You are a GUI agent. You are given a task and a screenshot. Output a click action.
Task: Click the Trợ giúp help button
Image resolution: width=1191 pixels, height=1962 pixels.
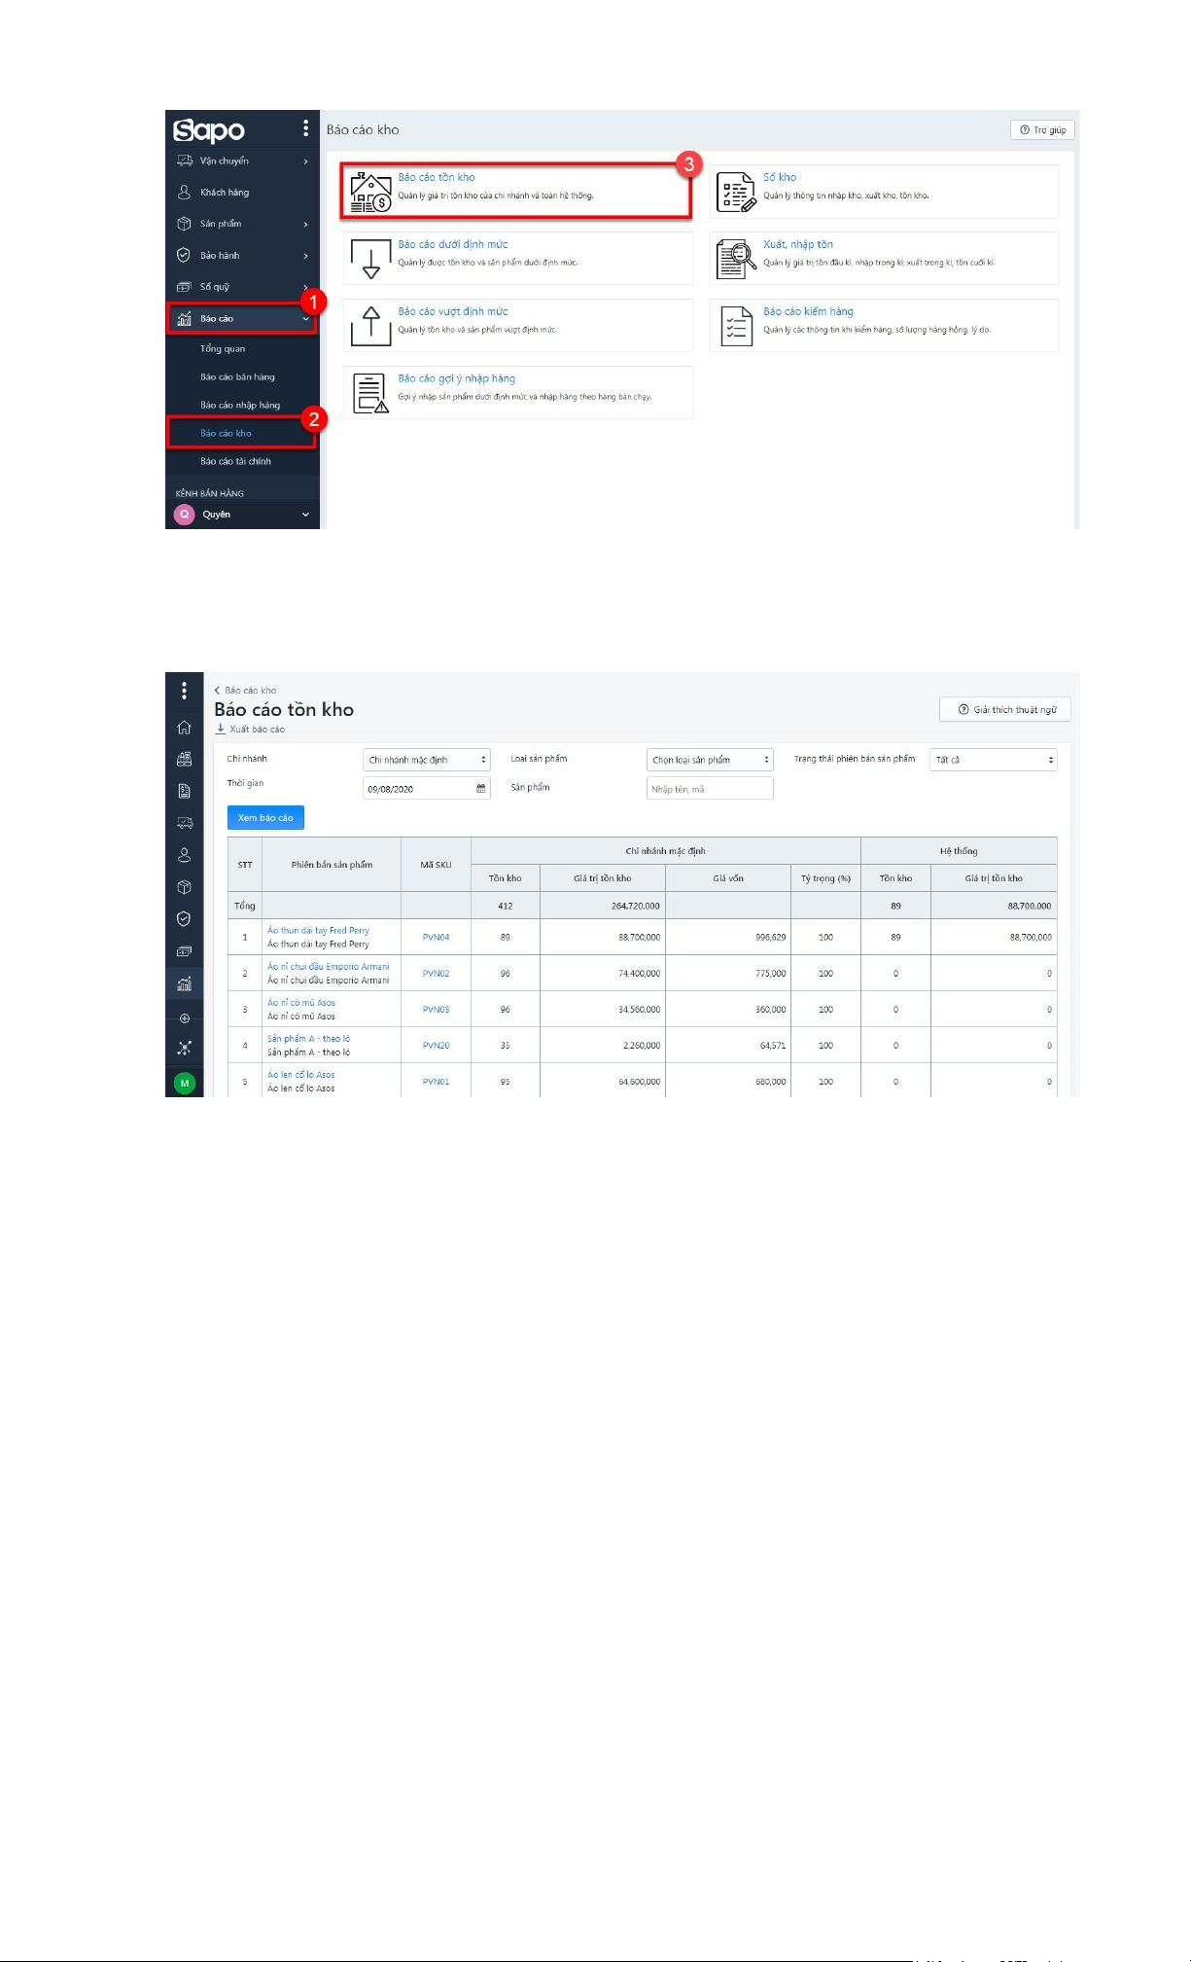coord(1042,130)
